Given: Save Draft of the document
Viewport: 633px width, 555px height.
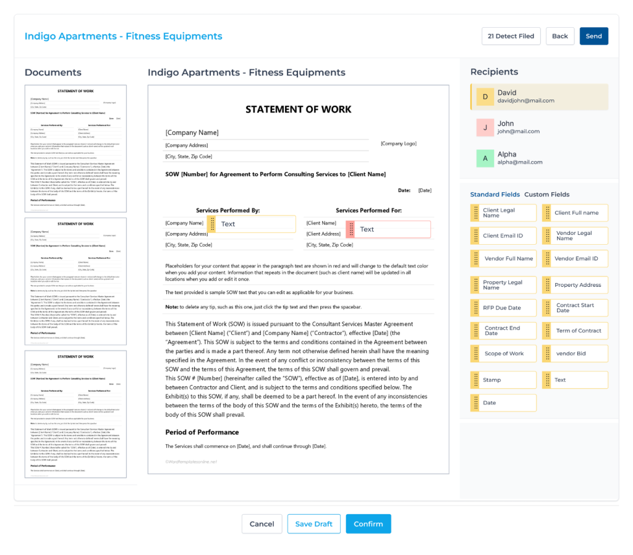Looking at the screenshot, I should tap(313, 524).
